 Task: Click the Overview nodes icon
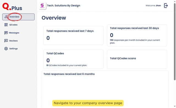pyautogui.click(x=6, y=17)
